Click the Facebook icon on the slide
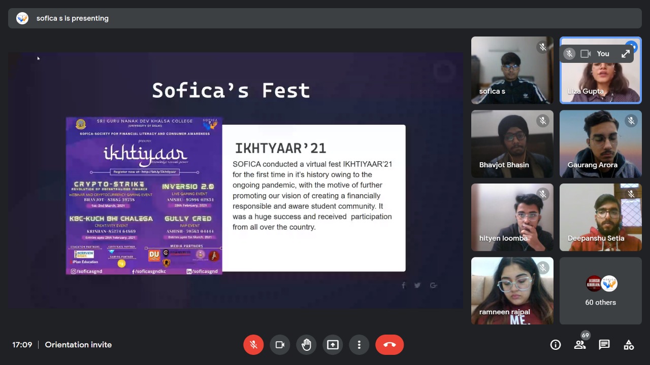Image resolution: width=650 pixels, height=365 pixels. coord(404,285)
